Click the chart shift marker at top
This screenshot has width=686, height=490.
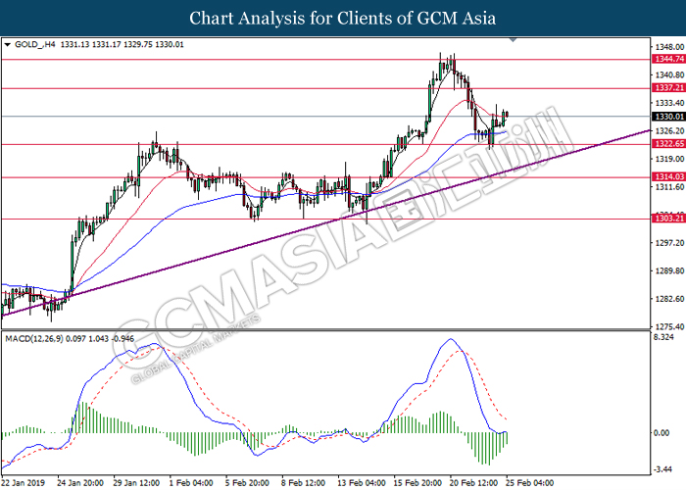pyautogui.click(x=514, y=40)
